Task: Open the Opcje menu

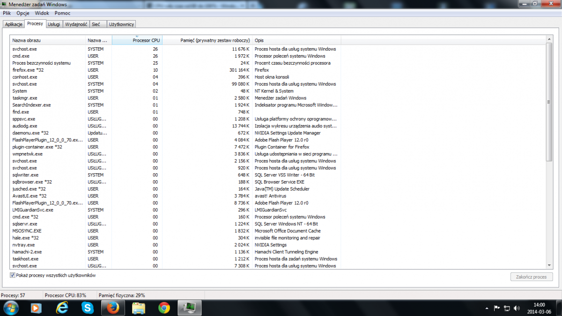Action: point(23,13)
